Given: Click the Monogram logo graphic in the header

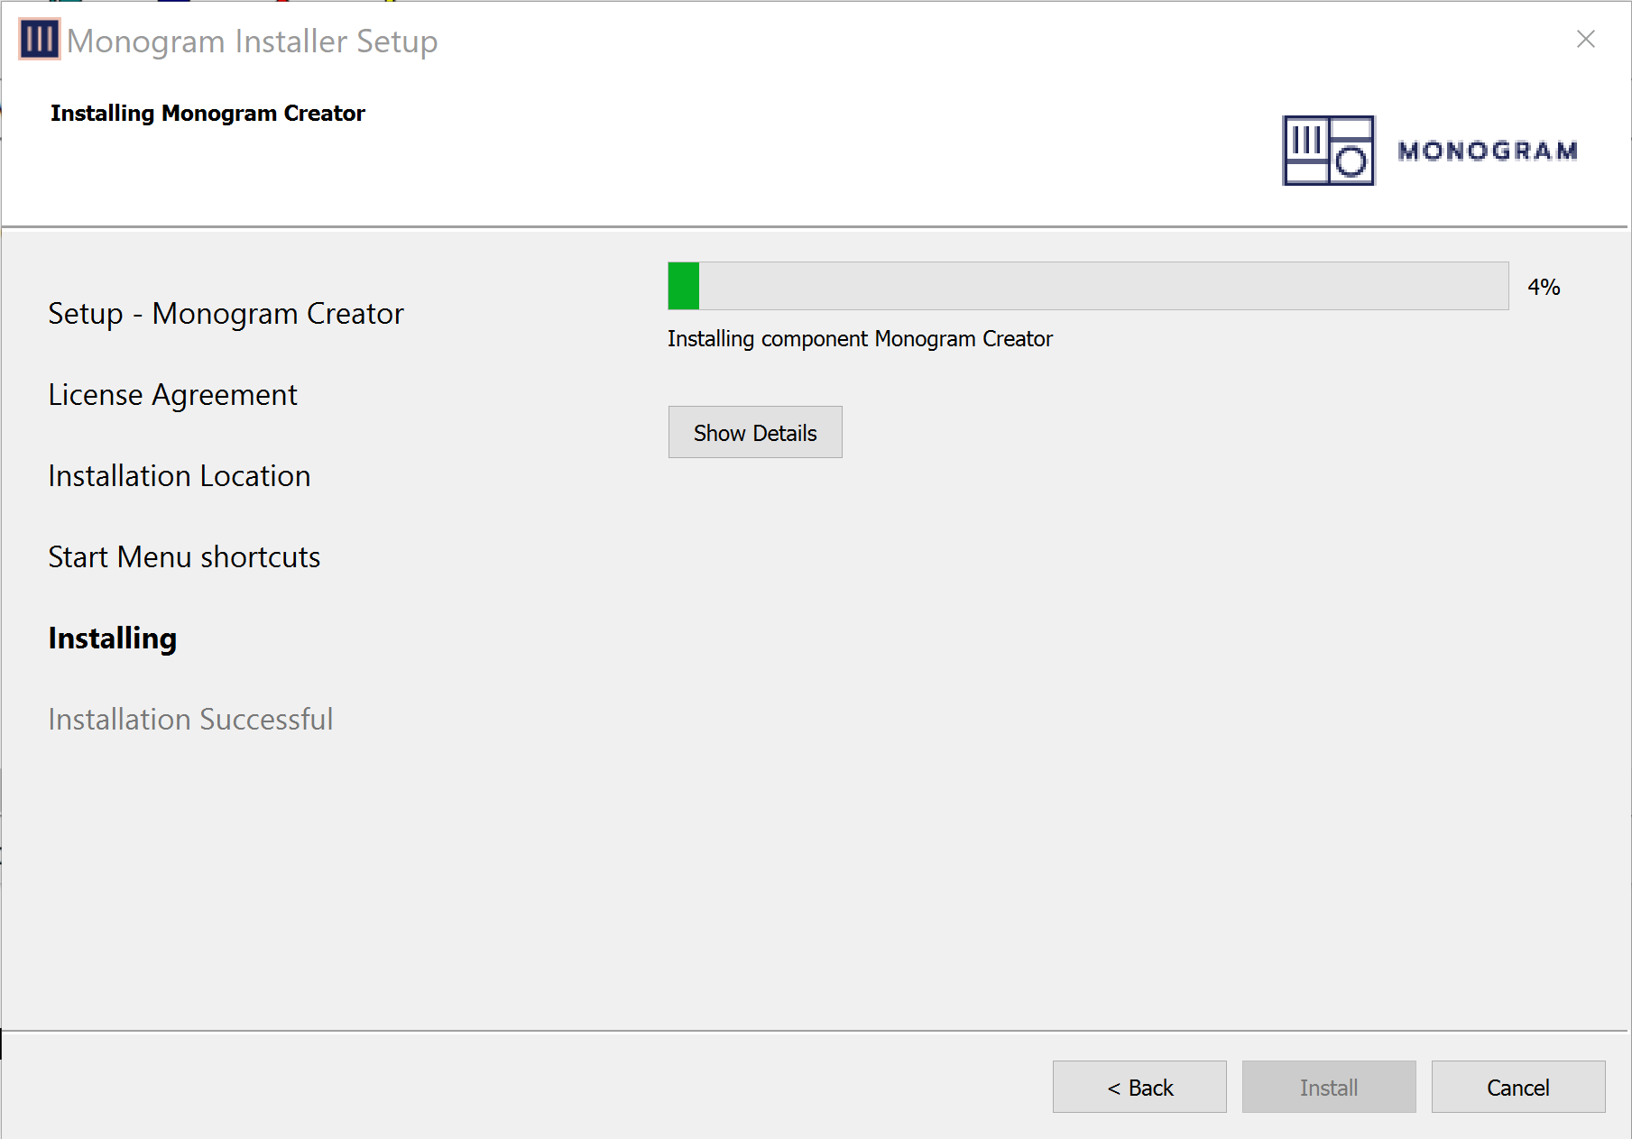Looking at the screenshot, I should pos(1328,151).
